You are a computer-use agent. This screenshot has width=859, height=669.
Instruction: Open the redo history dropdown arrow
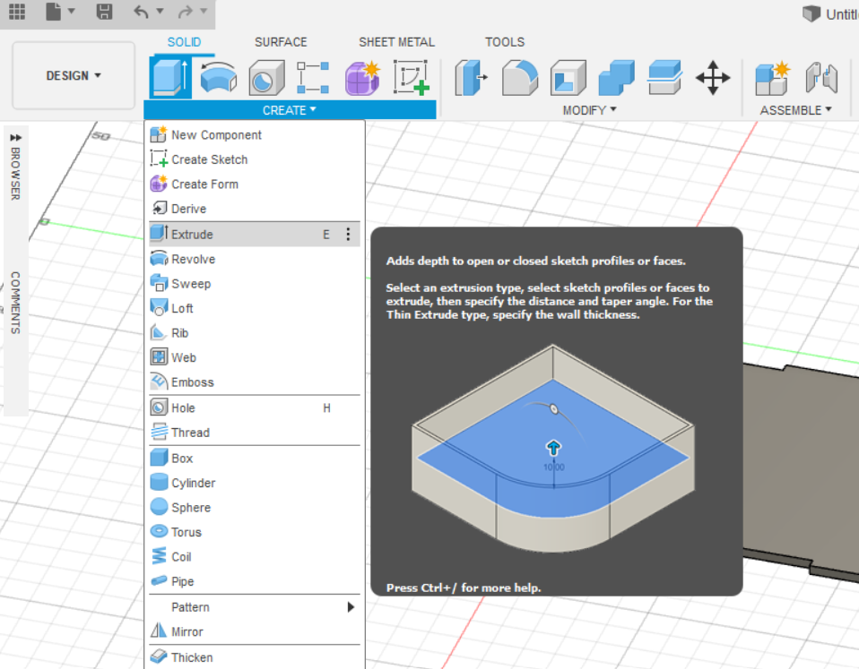(x=204, y=11)
